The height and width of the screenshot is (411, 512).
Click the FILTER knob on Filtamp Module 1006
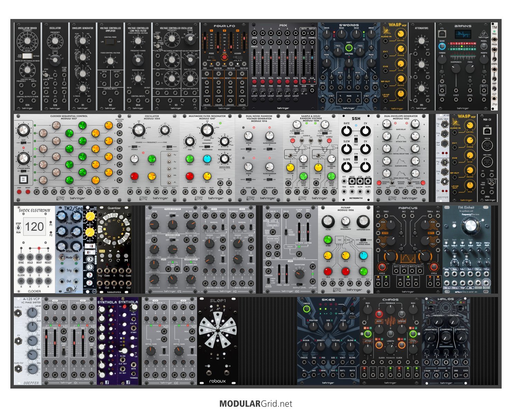pos(328,221)
